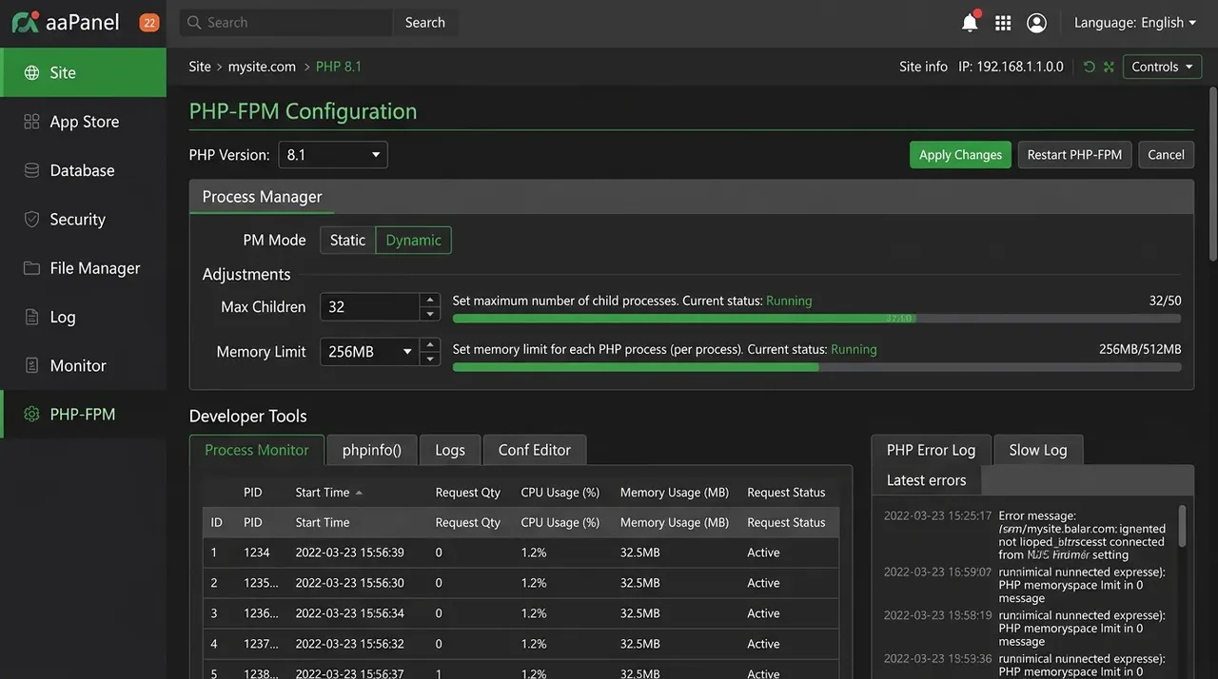Click the Max Children input field
The image size is (1218, 679).
point(370,307)
